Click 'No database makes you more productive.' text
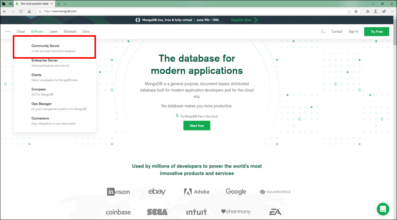 coord(197,106)
